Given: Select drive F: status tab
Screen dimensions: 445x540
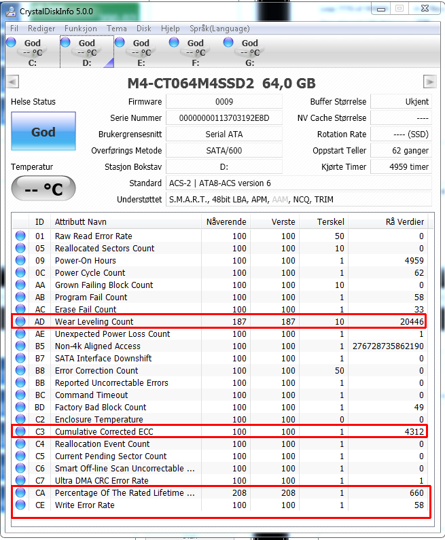Looking at the screenshot, I should click(x=195, y=52).
